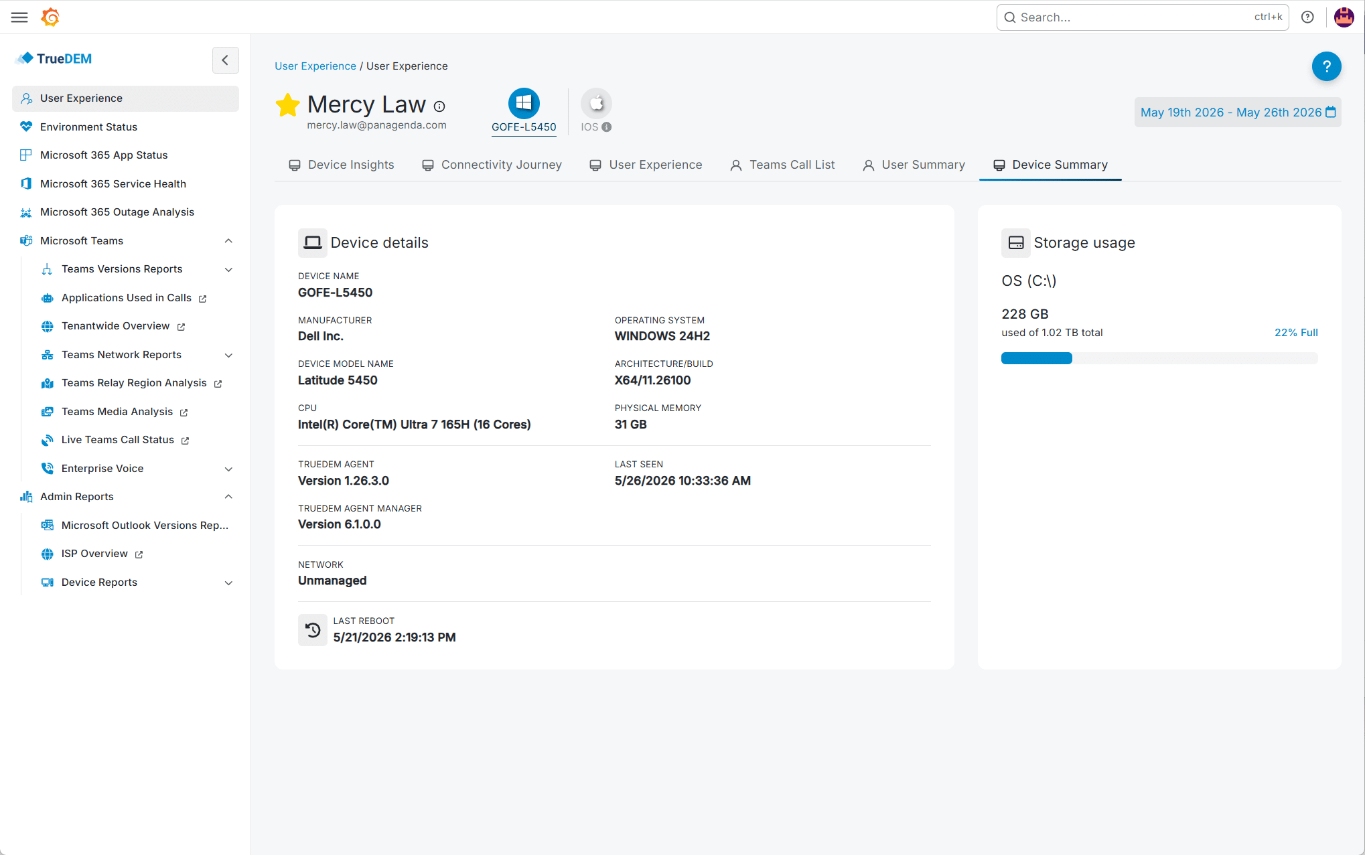
Task: Switch to the User Summary tab
Action: [914, 165]
